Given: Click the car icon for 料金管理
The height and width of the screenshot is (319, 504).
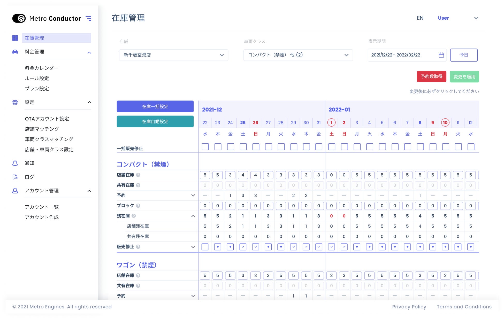Looking at the screenshot, I should tap(15, 52).
